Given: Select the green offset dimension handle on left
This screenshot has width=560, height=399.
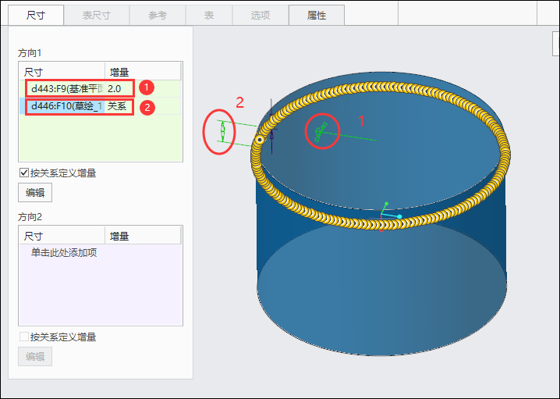Looking at the screenshot, I should coord(223,131).
